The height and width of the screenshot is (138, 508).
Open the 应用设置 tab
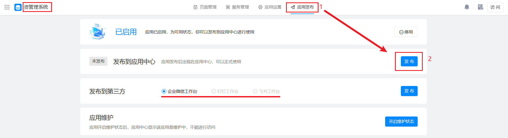click(270, 7)
